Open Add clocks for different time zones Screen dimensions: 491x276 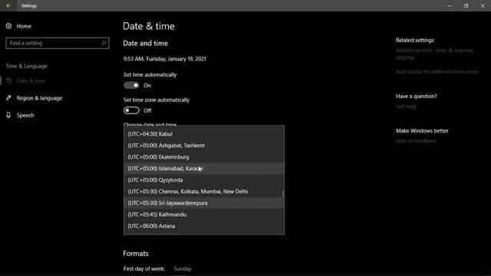[437, 71]
